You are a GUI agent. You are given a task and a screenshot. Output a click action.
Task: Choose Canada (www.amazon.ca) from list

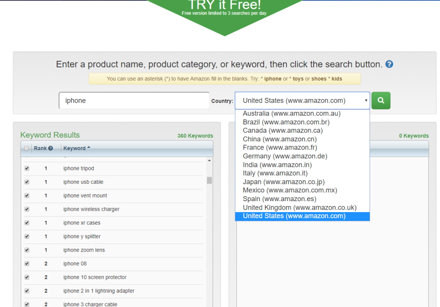point(282,131)
